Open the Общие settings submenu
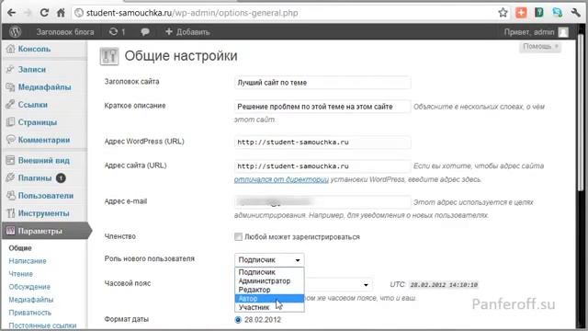The width and height of the screenshot is (588, 331). 20,248
